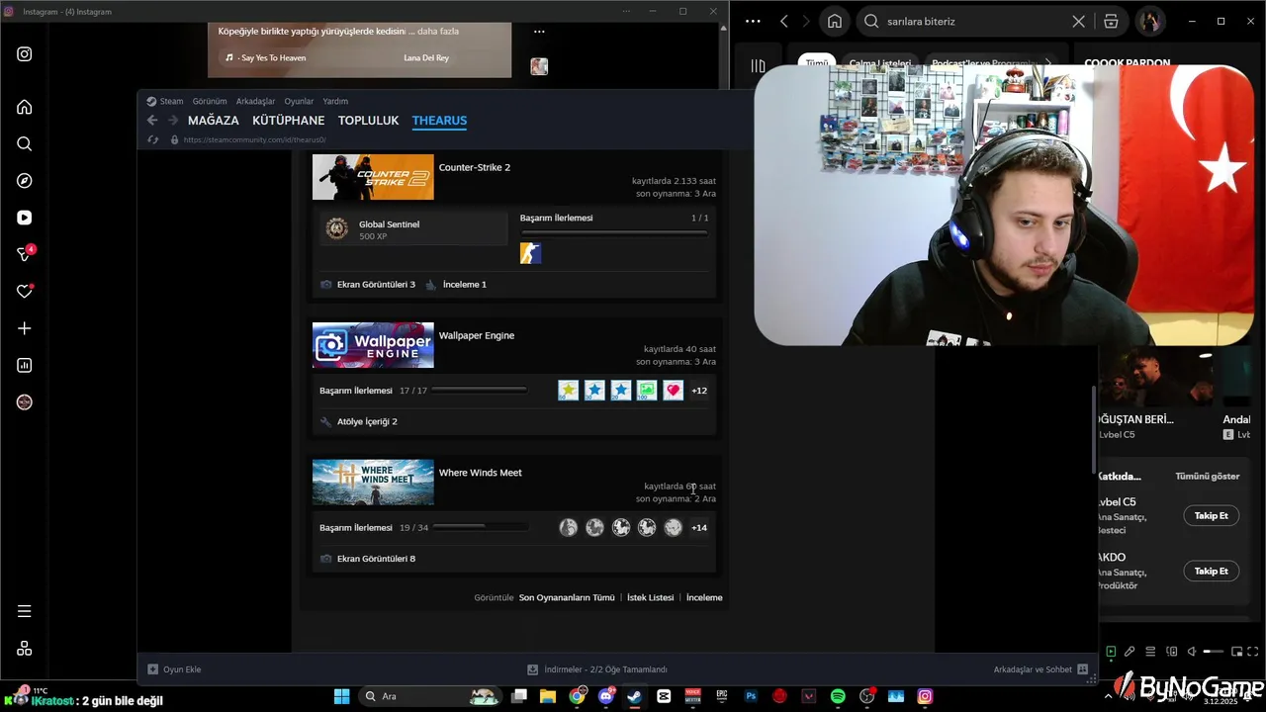The image size is (1266, 712).
Task: Clear the Spotify search text
Action: coord(1078,21)
